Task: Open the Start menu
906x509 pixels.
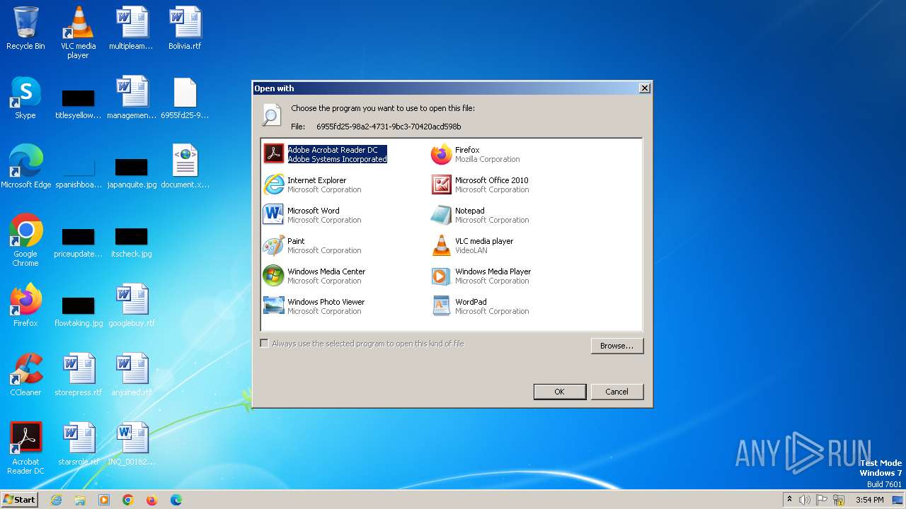Action: [20, 500]
